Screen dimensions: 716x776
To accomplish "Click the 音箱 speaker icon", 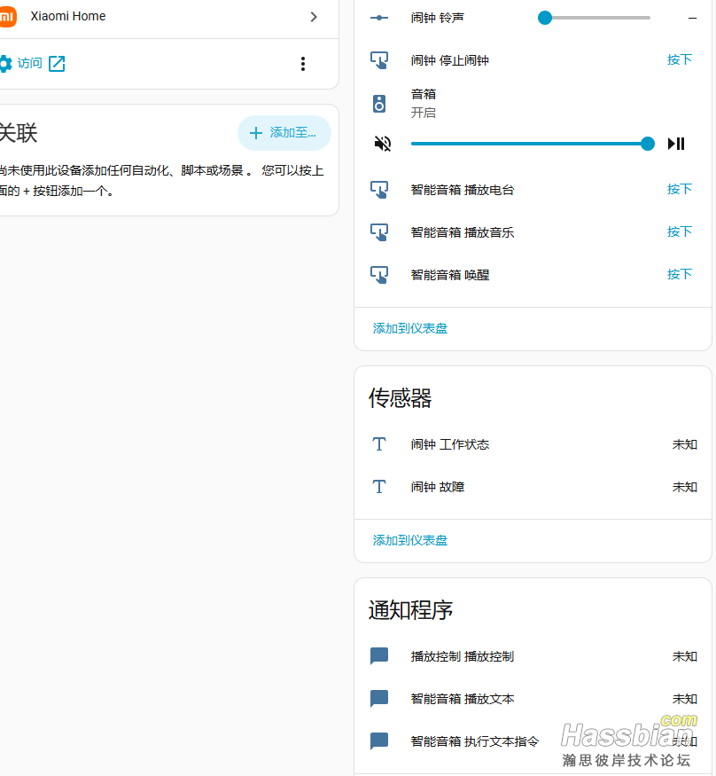I will [x=379, y=104].
